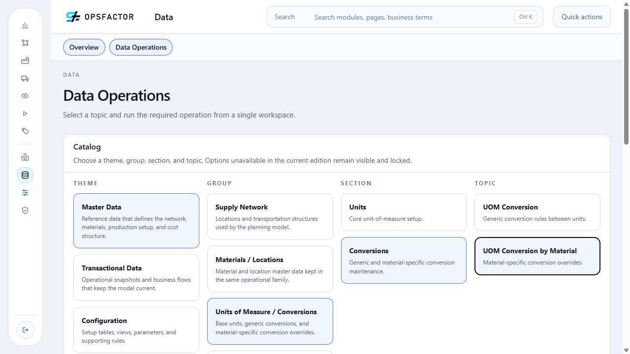The height and width of the screenshot is (354, 630).
Task: Click the THEME column header
Action: (86, 183)
